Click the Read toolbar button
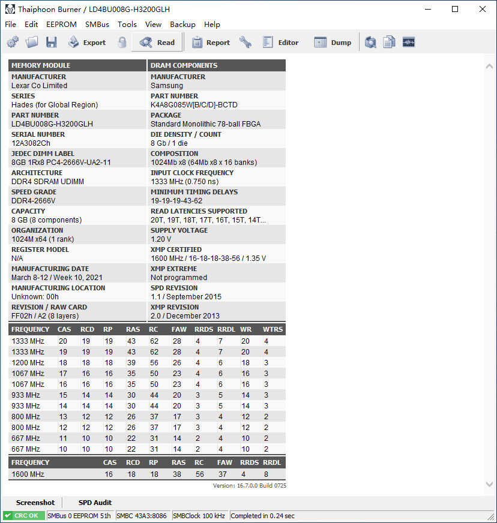The height and width of the screenshot is (523, 497). (x=157, y=43)
